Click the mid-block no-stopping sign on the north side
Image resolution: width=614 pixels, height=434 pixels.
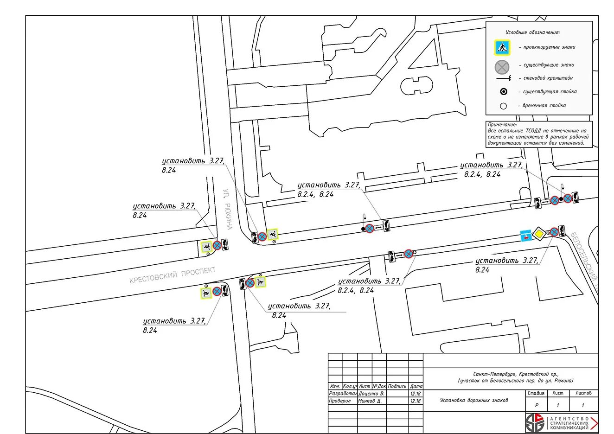tap(370, 228)
